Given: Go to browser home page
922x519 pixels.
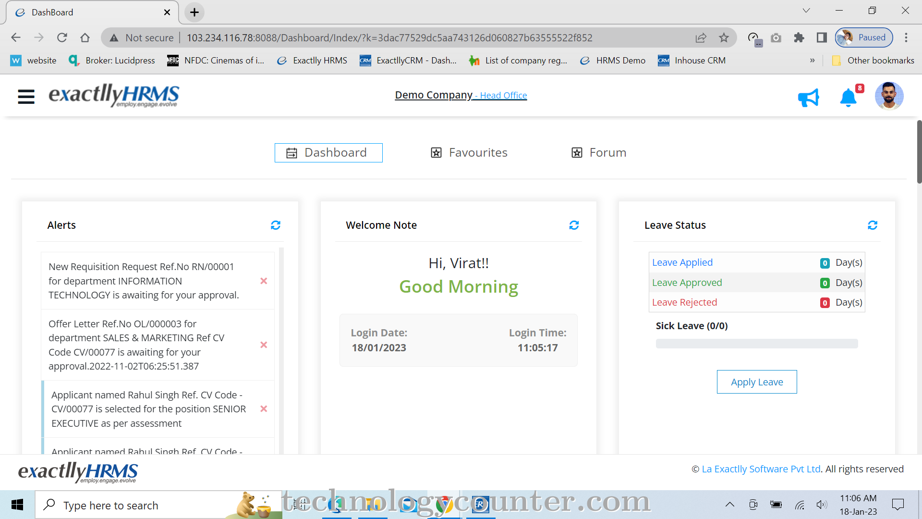Looking at the screenshot, I should (85, 37).
